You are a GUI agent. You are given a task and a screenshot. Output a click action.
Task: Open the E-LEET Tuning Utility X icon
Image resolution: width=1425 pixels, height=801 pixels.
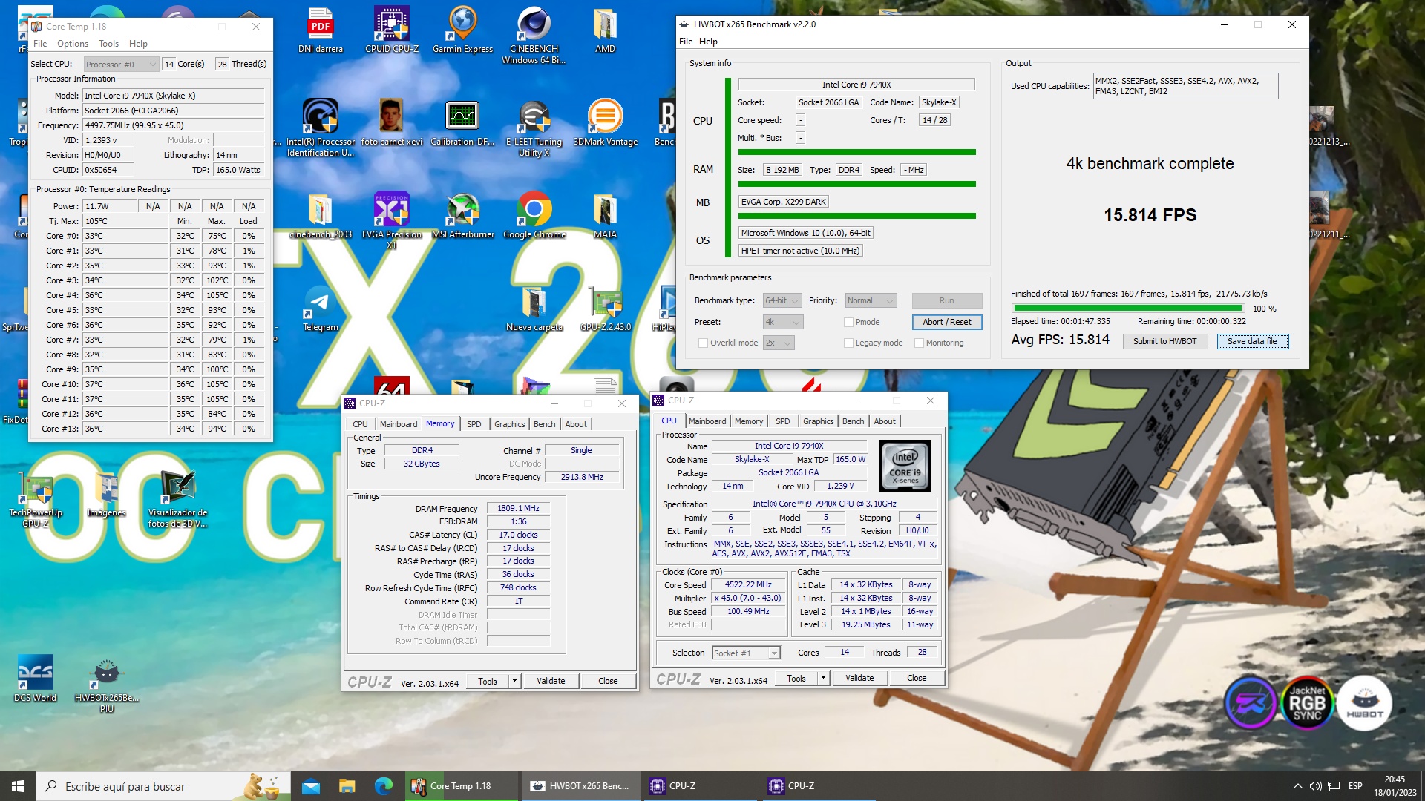[x=534, y=128]
